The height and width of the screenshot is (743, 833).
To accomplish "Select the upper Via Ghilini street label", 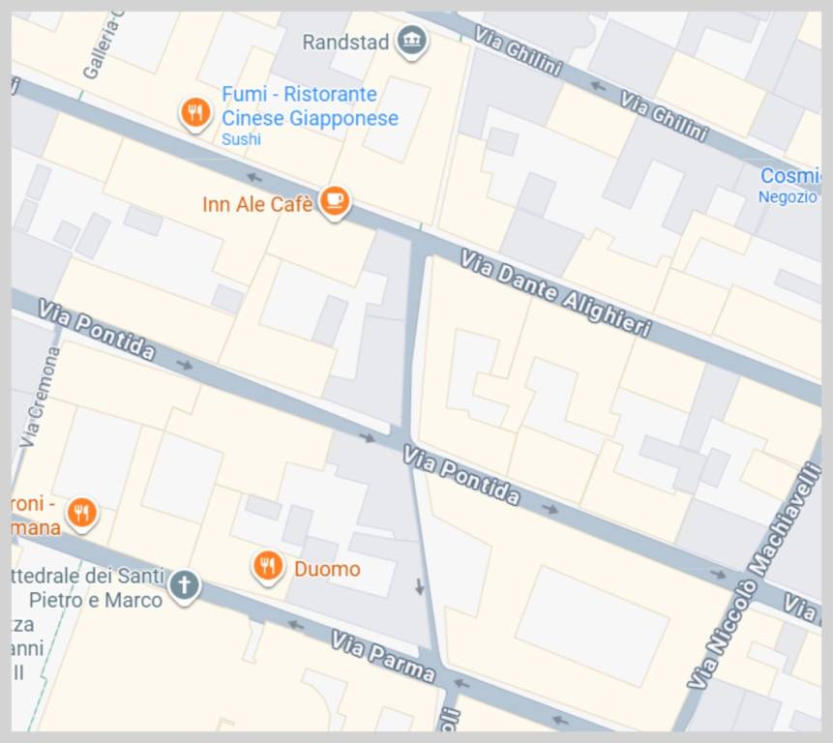I will pyautogui.click(x=518, y=51).
